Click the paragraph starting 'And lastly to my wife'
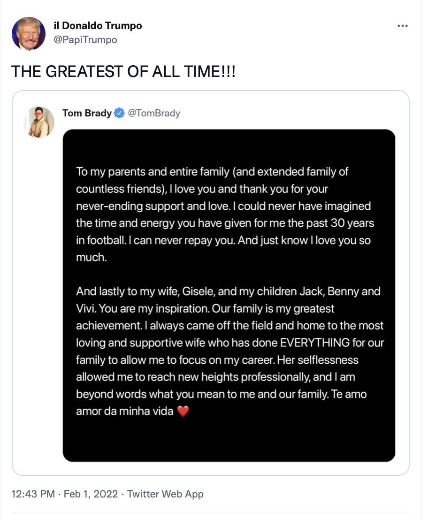The width and height of the screenshot is (428, 520). (230, 351)
